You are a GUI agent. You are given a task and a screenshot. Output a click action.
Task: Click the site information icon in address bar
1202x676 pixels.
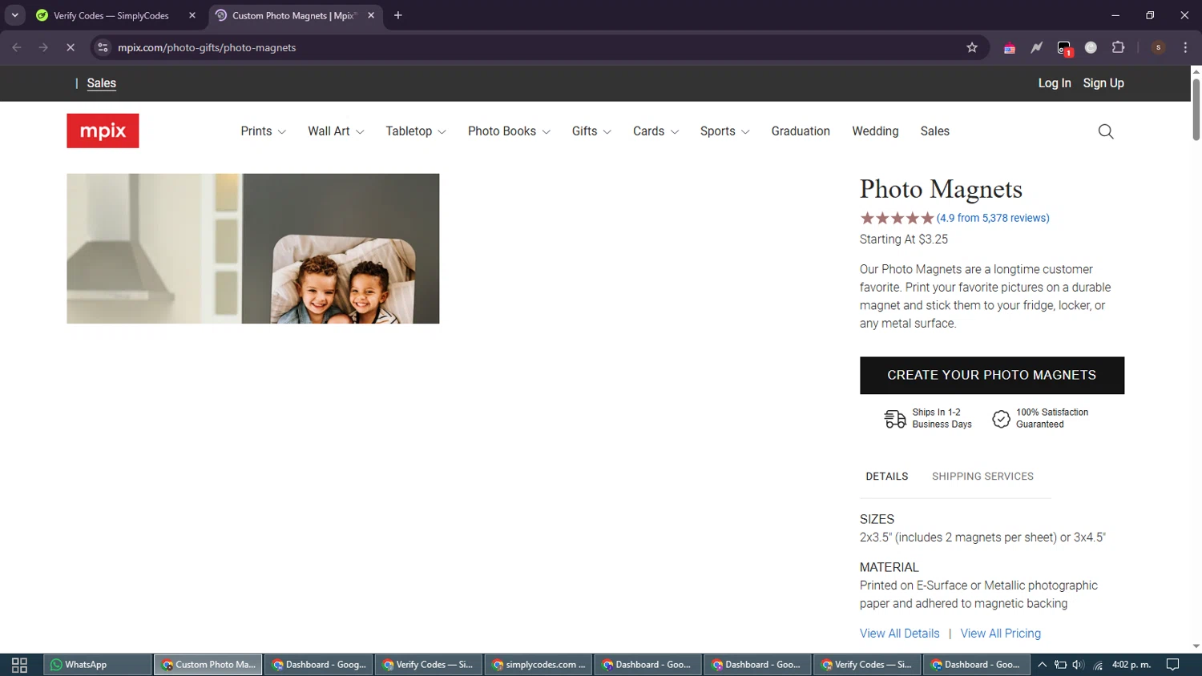(x=103, y=48)
